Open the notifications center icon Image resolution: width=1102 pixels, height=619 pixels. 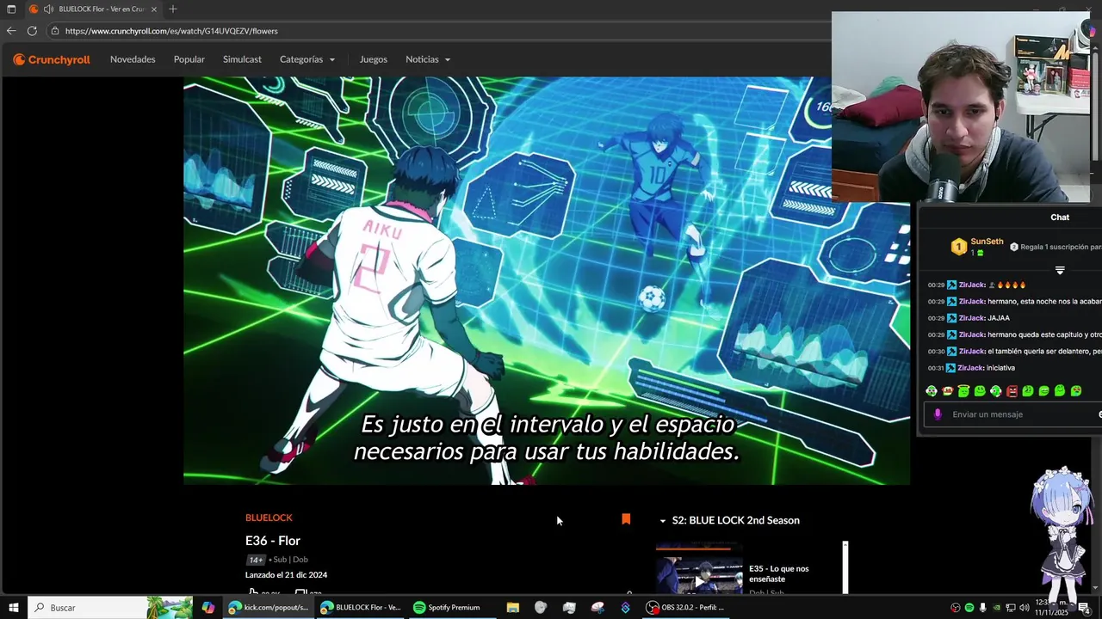coord(1084,608)
